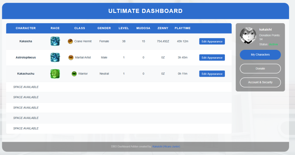The image size is (295, 155).
Task: Click the RACE column header
Action: [x=55, y=28]
